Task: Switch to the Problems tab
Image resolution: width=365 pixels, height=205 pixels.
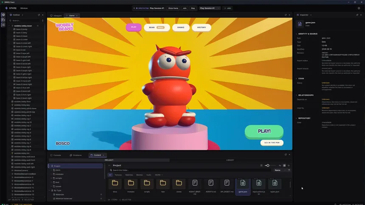Action: click(76, 155)
